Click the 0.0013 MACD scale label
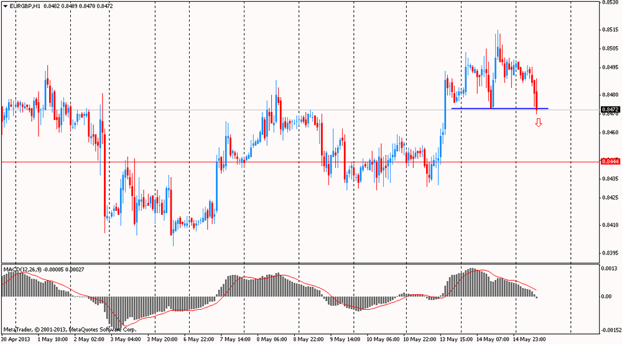The width and height of the screenshot is (622, 344). 610,269
